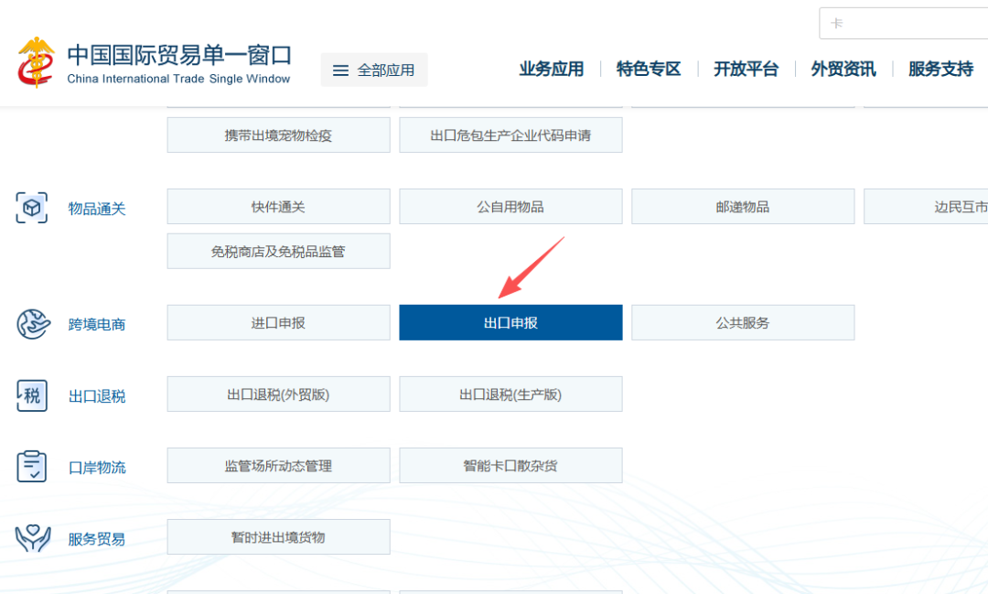Select 免税商店及免税品监管
This screenshot has height=594, width=988.
coord(278,251)
